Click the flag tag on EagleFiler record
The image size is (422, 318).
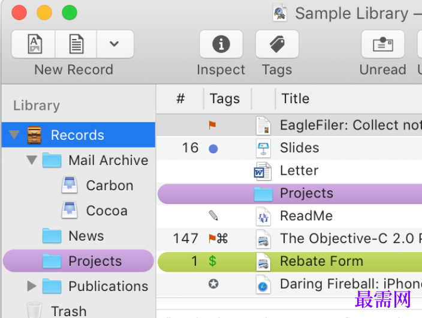click(x=212, y=125)
